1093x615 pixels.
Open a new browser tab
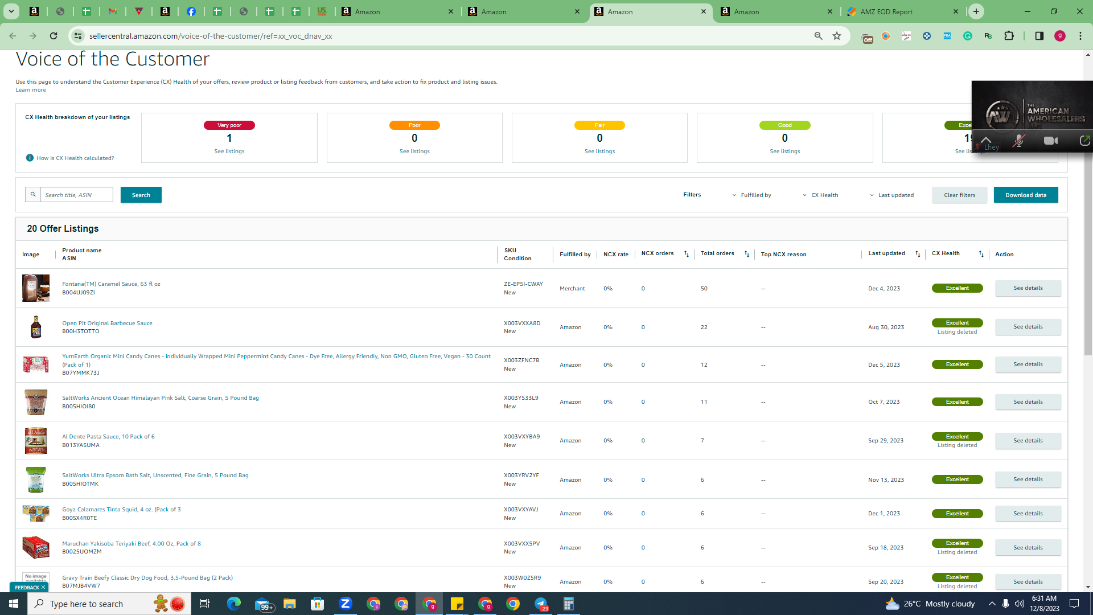point(976,11)
